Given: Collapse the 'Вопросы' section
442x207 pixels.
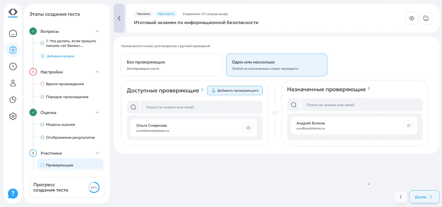Looking at the screenshot, I should click(x=97, y=31).
